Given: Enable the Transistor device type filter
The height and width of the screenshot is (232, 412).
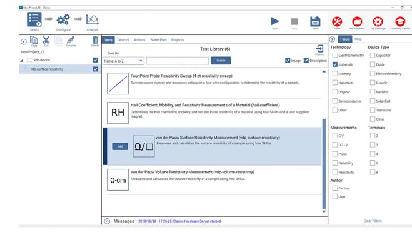Looking at the screenshot, I should (x=373, y=110).
